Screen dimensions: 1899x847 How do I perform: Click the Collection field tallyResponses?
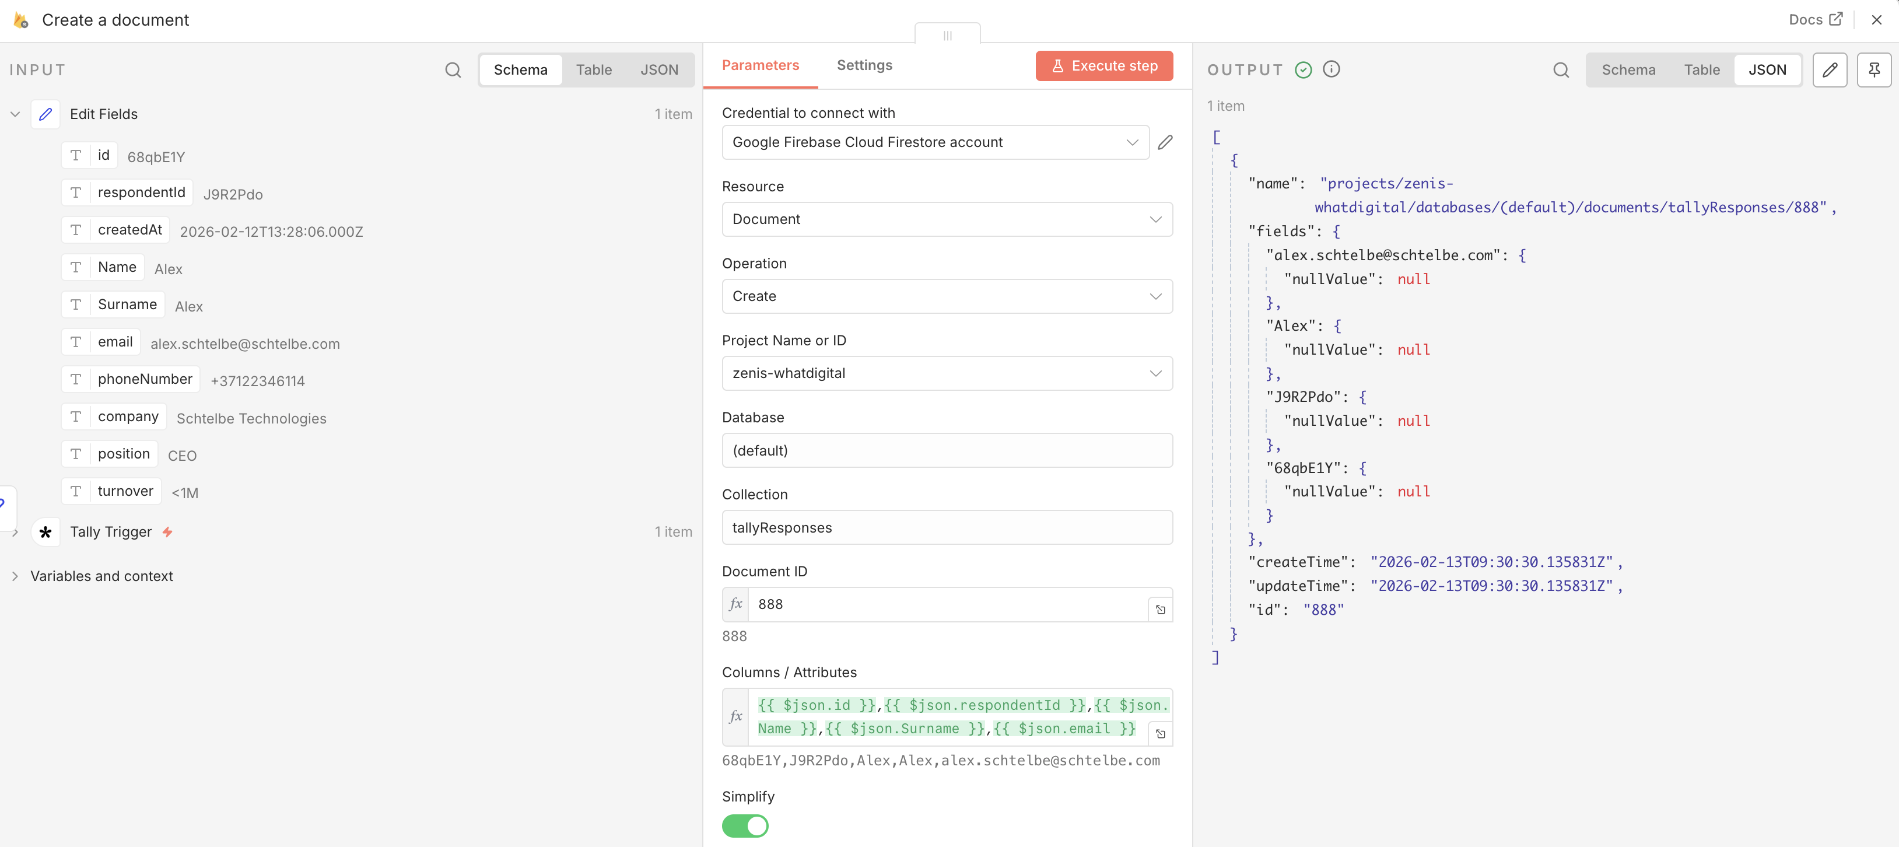click(x=947, y=528)
